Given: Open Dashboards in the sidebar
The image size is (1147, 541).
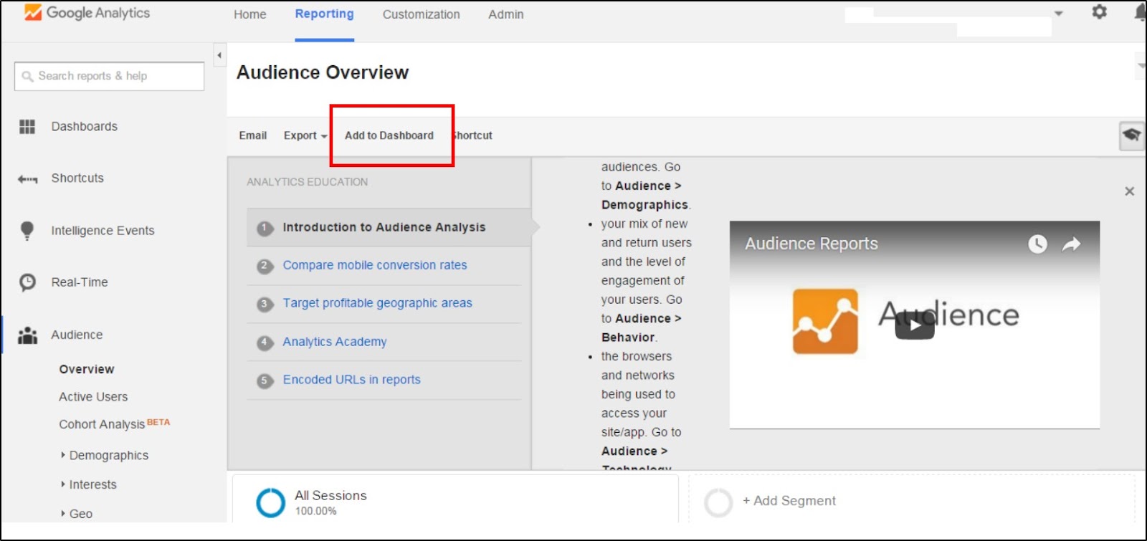Looking at the screenshot, I should point(85,127).
